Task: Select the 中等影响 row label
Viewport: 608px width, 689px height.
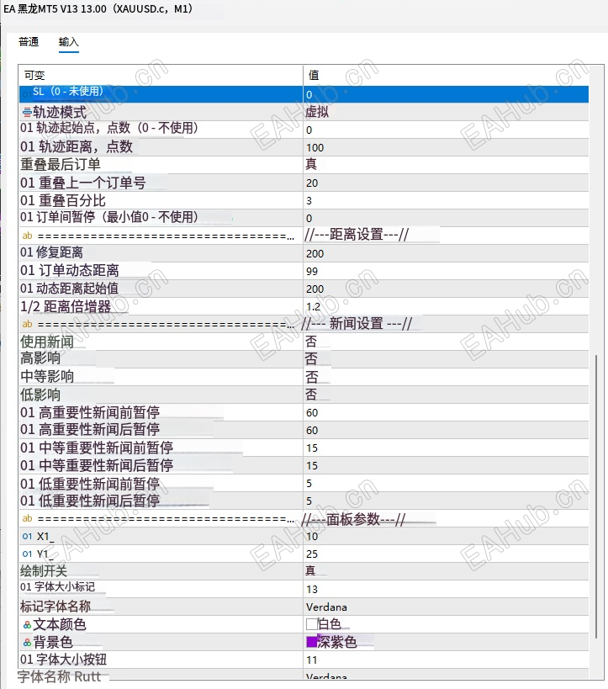Action: [x=46, y=377]
